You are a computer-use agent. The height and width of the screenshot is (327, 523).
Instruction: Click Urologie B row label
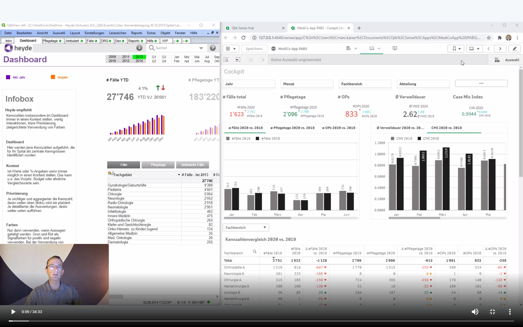coord(232,292)
